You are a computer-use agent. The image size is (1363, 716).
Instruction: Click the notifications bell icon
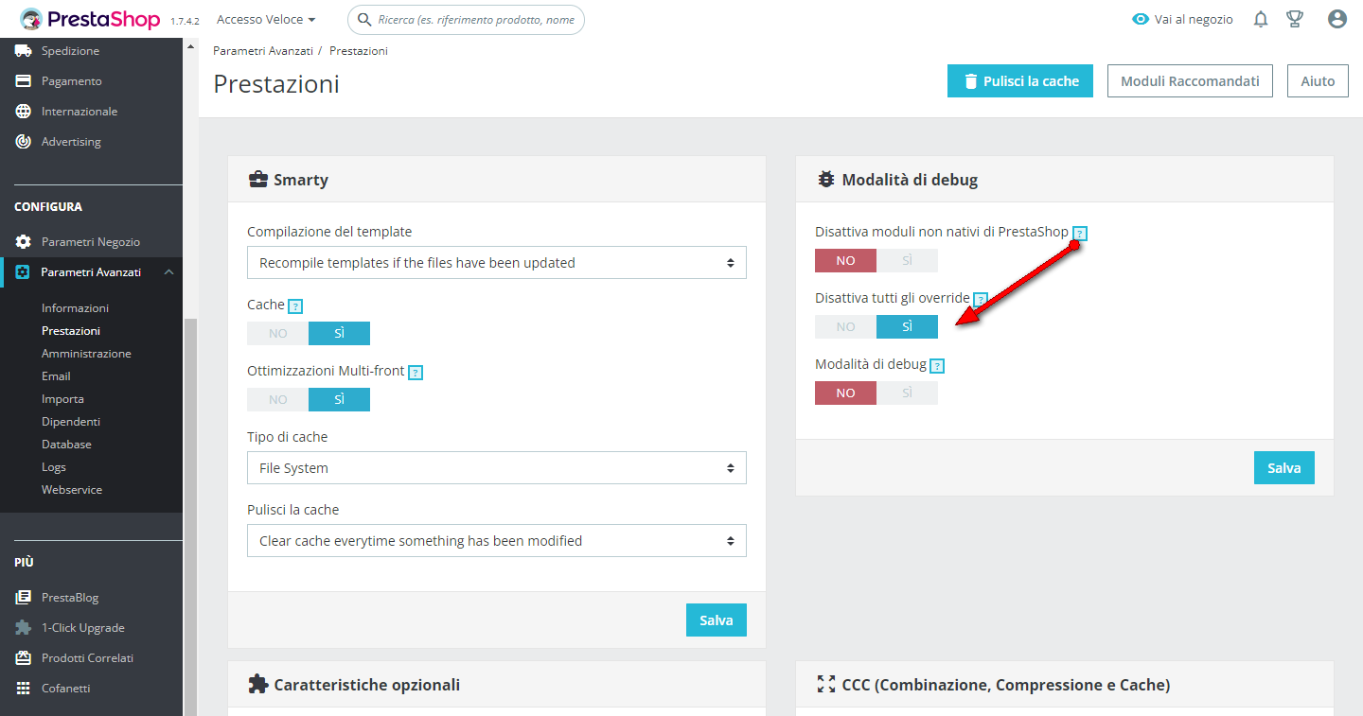click(x=1261, y=19)
